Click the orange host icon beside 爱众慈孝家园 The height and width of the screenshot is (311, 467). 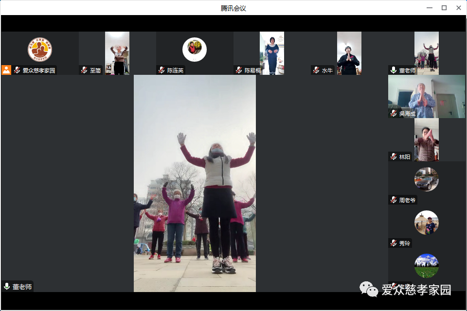tap(6, 70)
